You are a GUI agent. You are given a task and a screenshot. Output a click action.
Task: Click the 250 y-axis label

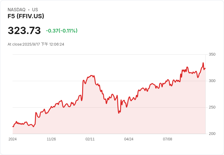[212, 107]
